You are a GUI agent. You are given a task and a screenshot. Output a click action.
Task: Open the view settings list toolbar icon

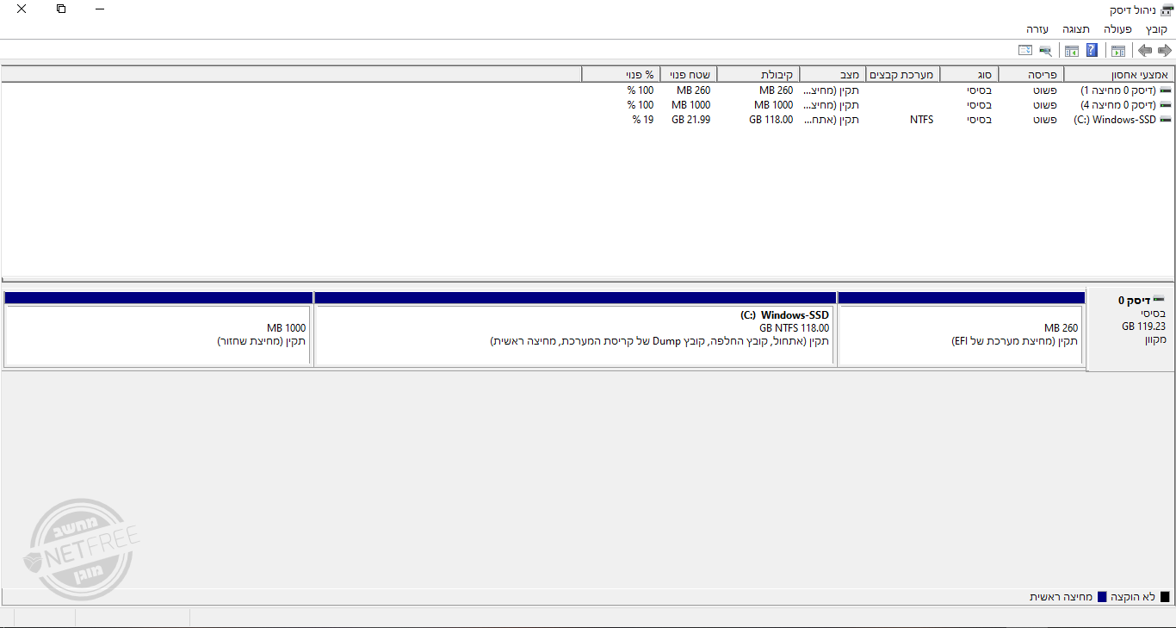[1025, 51]
